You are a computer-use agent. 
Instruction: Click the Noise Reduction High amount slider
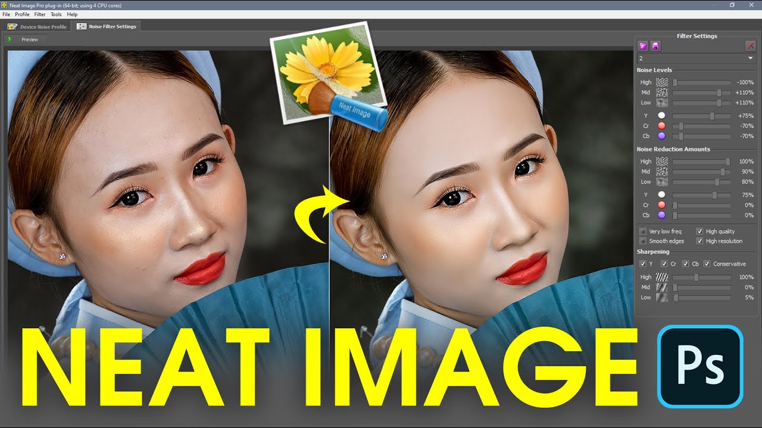701,162
